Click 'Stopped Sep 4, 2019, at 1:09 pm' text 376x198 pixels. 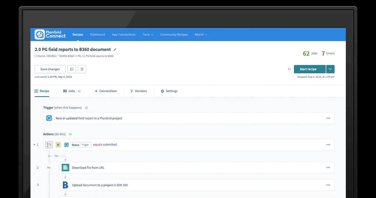(316, 77)
